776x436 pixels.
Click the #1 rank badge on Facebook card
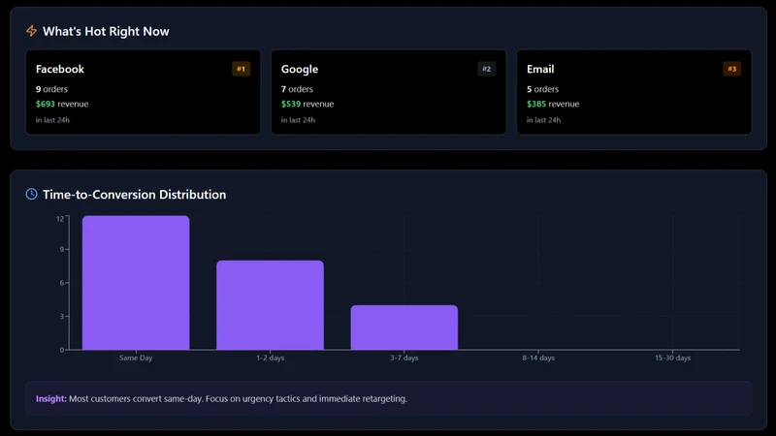[241, 69]
